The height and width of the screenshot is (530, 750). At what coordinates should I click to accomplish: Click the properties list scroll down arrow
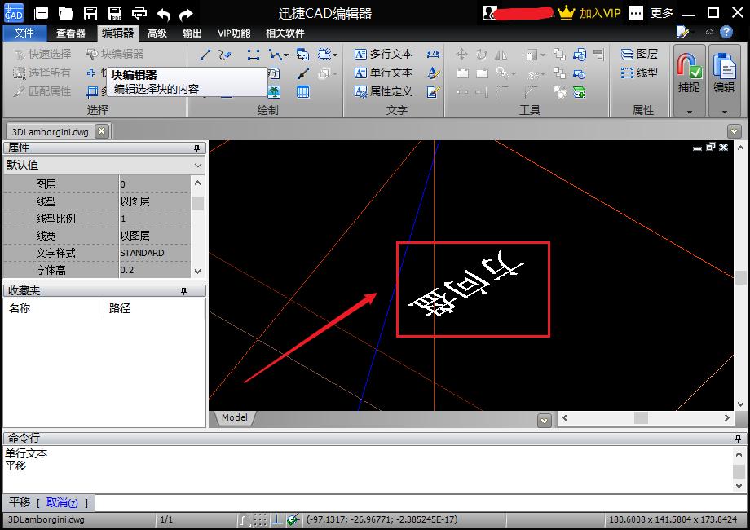pos(197,272)
